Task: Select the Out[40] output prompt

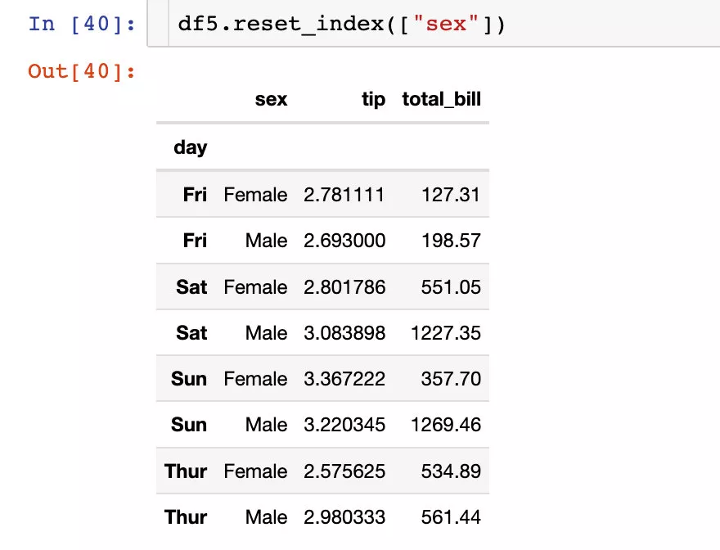Action: [82, 71]
